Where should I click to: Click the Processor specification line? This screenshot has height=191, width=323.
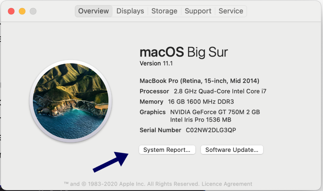pyautogui.click(x=203, y=91)
